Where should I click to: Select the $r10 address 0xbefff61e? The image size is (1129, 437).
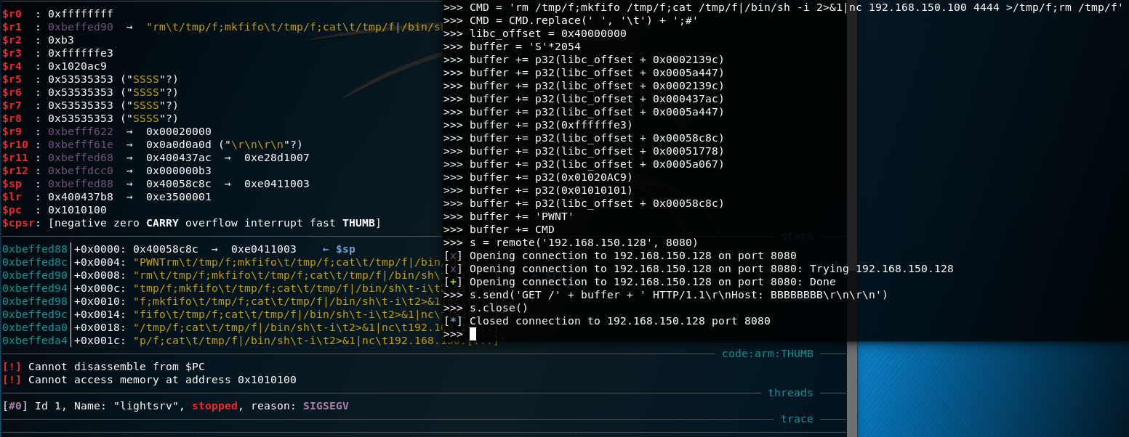80,144
